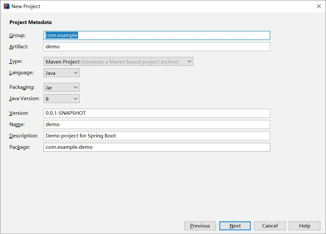326x234 pixels.
Task: Expand the Language combo box
Action: tap(62, 73)
